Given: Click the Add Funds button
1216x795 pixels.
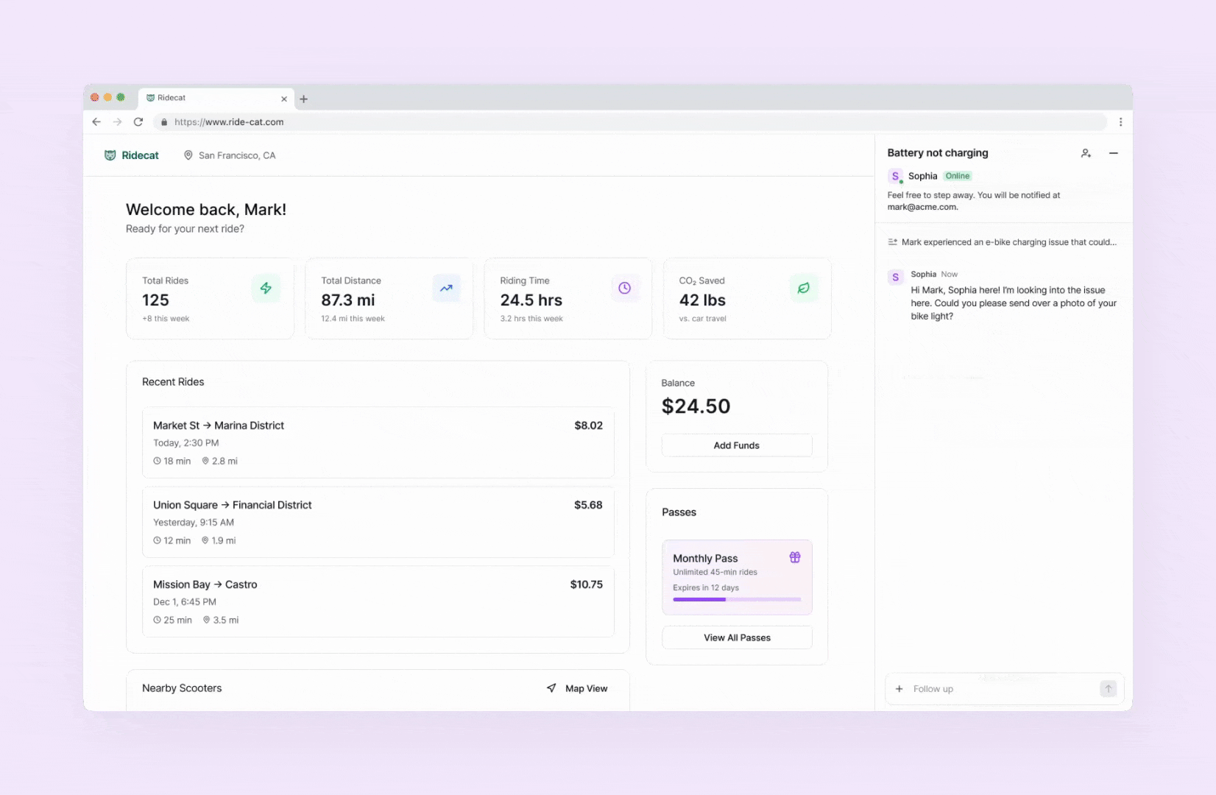Looking at the screenshot, I should 736,445.
